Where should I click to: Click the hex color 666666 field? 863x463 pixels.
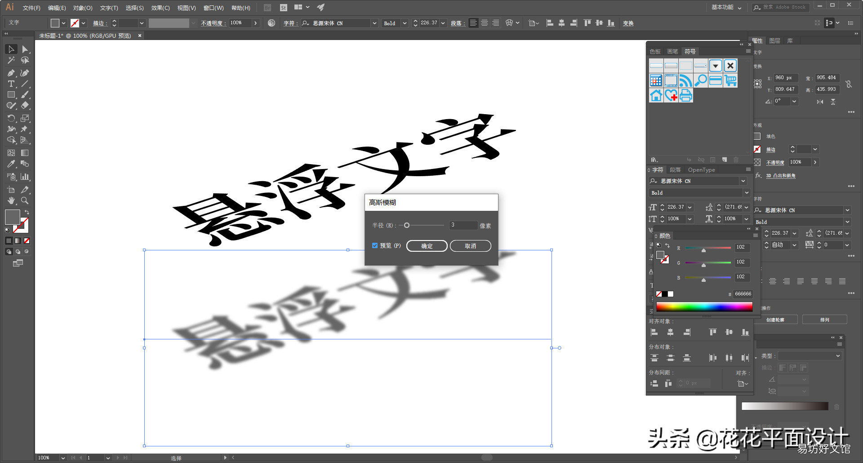point(743,294)
